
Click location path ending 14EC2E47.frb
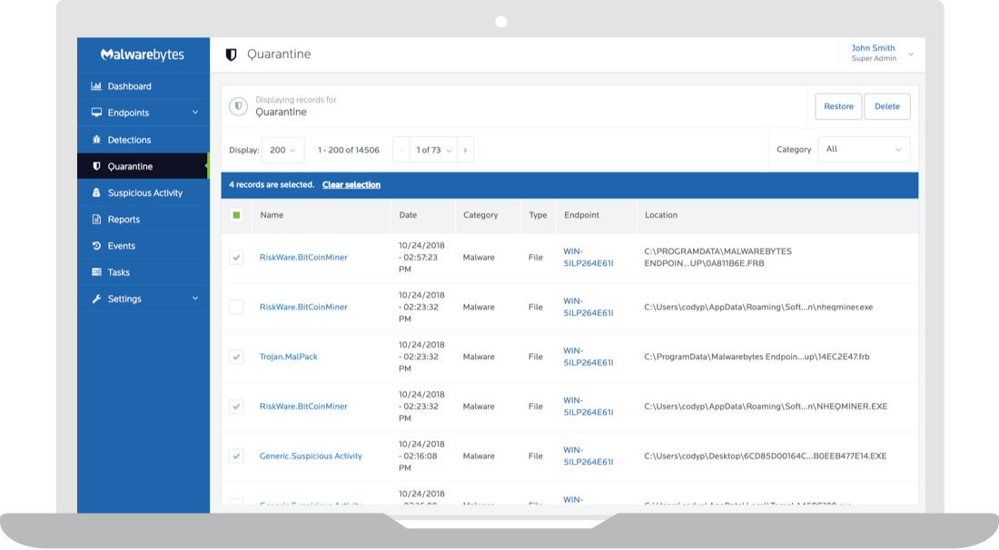pos(757,357)
